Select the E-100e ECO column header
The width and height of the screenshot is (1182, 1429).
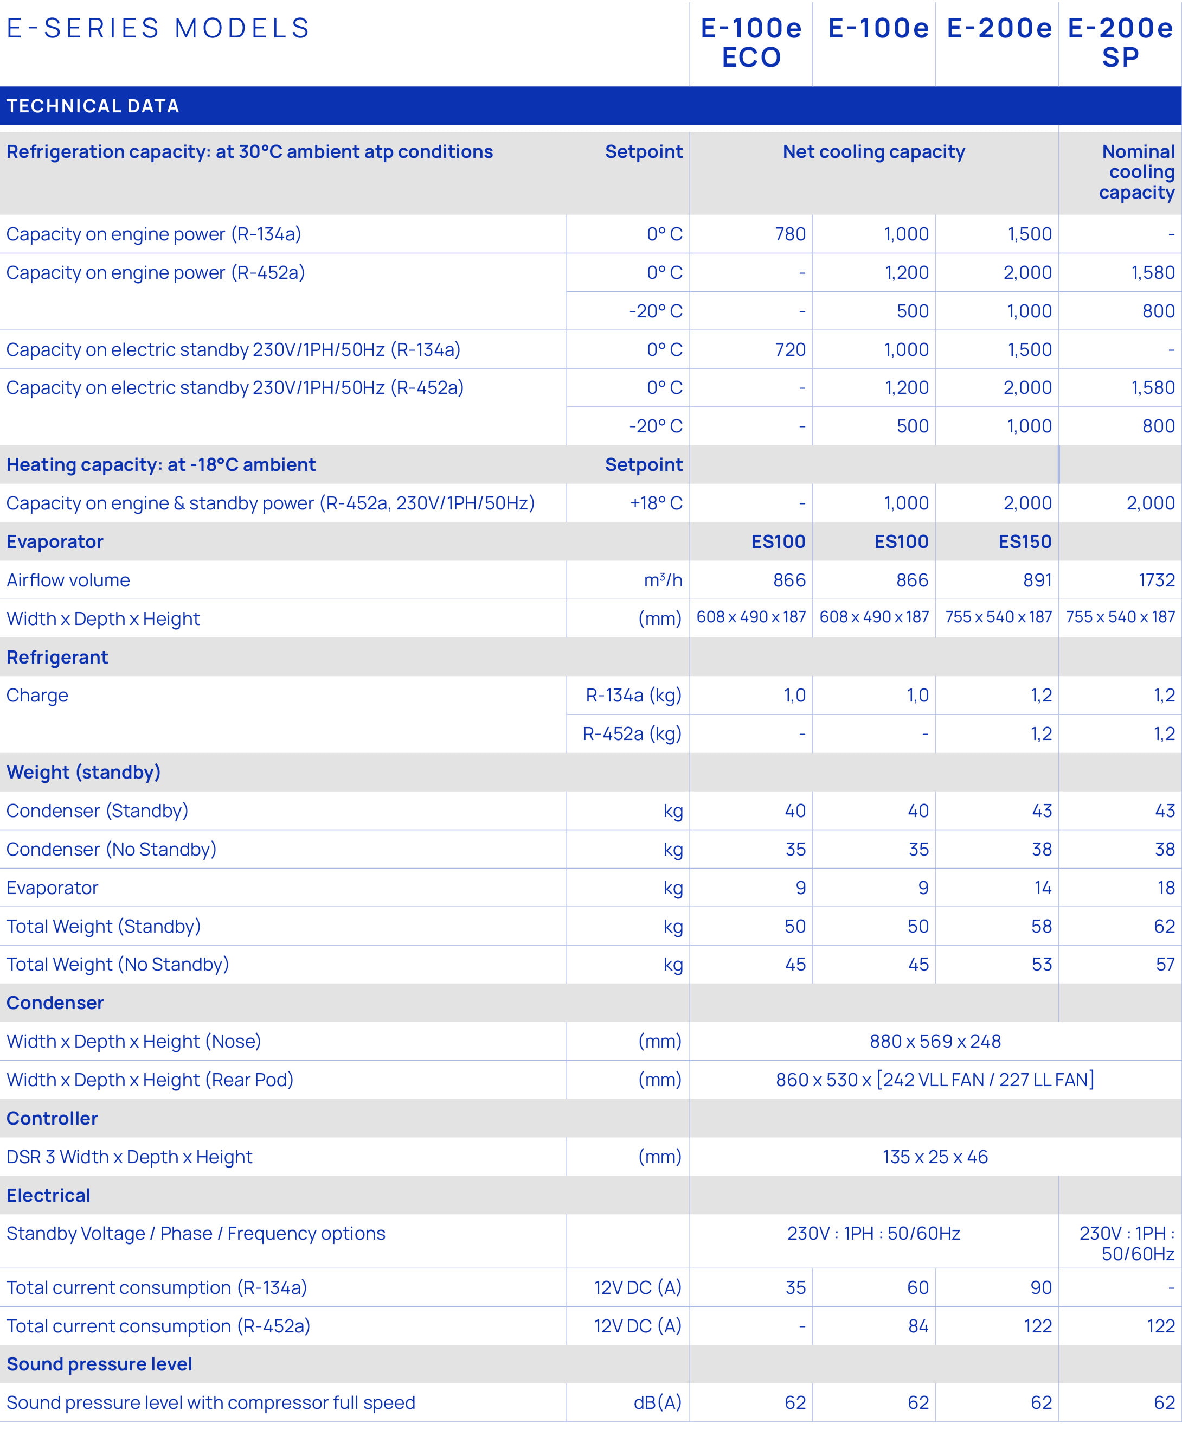point(751,43)
